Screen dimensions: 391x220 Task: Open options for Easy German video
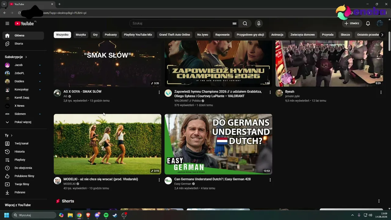coord(270,180)
